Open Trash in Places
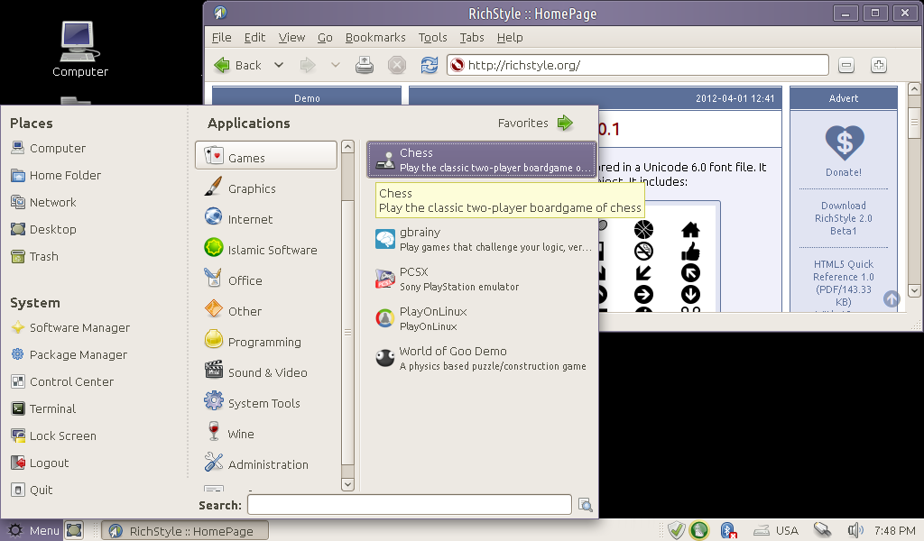Viewport: 924px width, 541px height. [35, 256]
